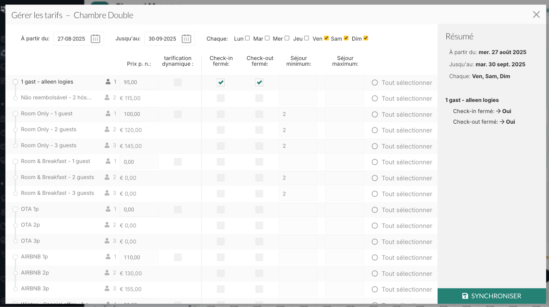Select Tout sélectionner for Room Only - 2 guests
549x307 pixels.
click(x=402, y=130)
